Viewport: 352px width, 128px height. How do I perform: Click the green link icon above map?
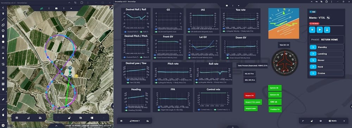(42, 8)
